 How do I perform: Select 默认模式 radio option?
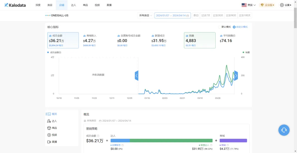coord(219,27)
